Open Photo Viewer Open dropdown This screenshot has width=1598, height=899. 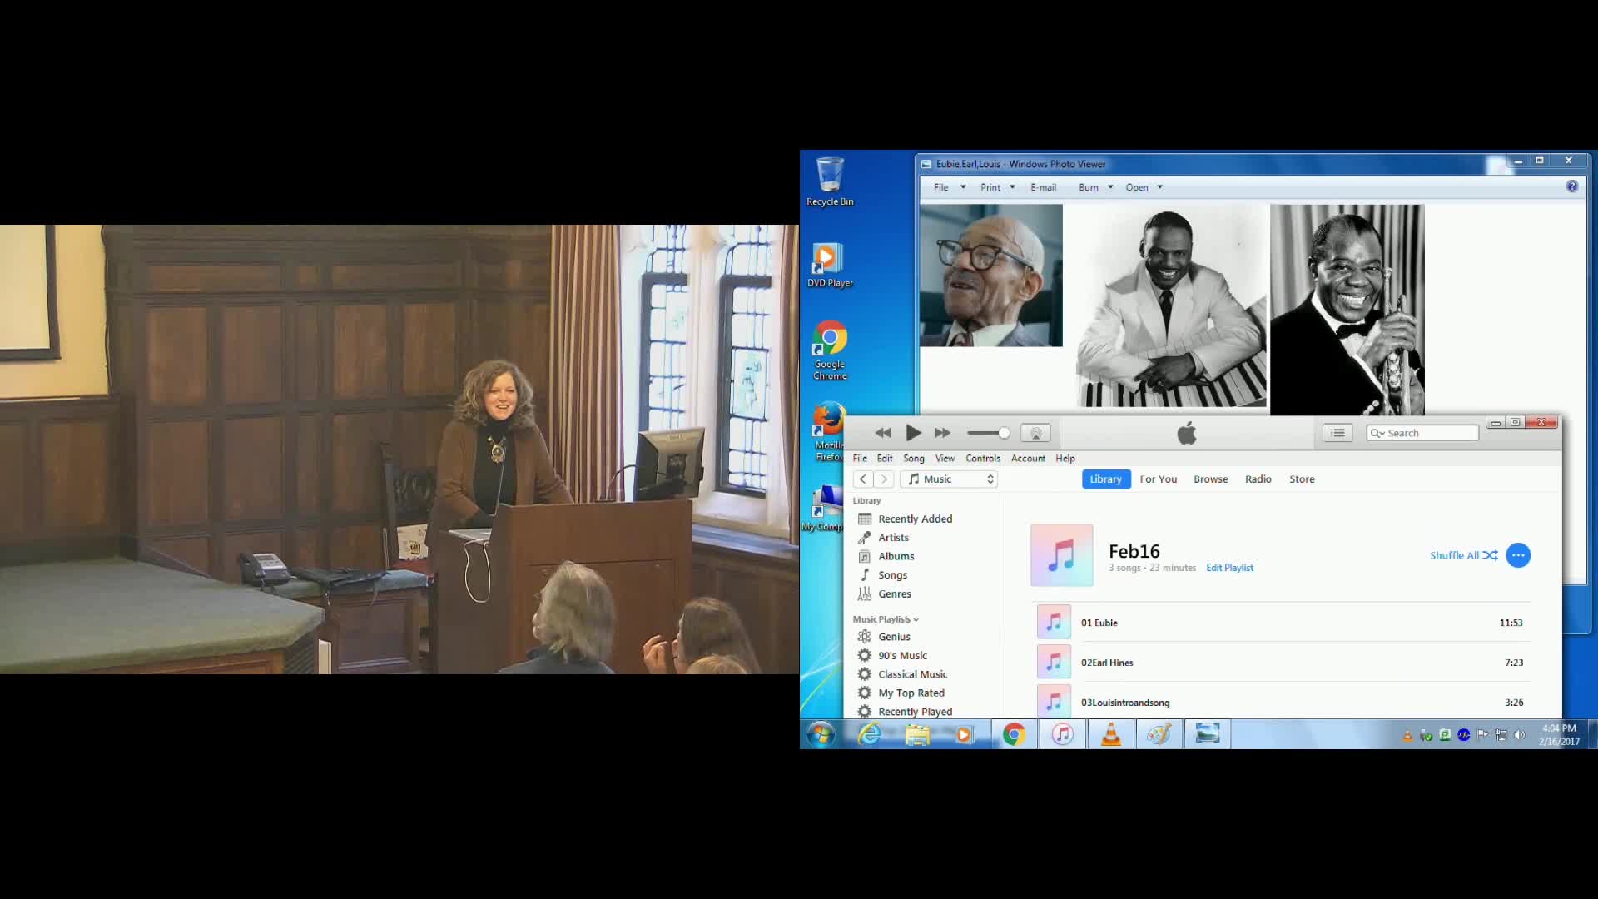point(1144,188)
